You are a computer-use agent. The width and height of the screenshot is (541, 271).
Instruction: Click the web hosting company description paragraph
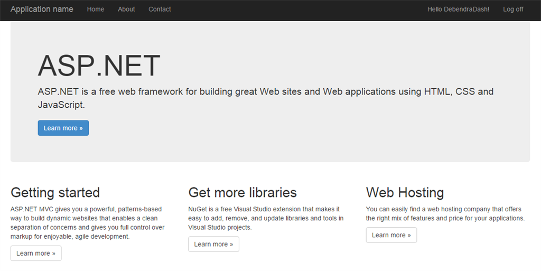click(445, 214)
